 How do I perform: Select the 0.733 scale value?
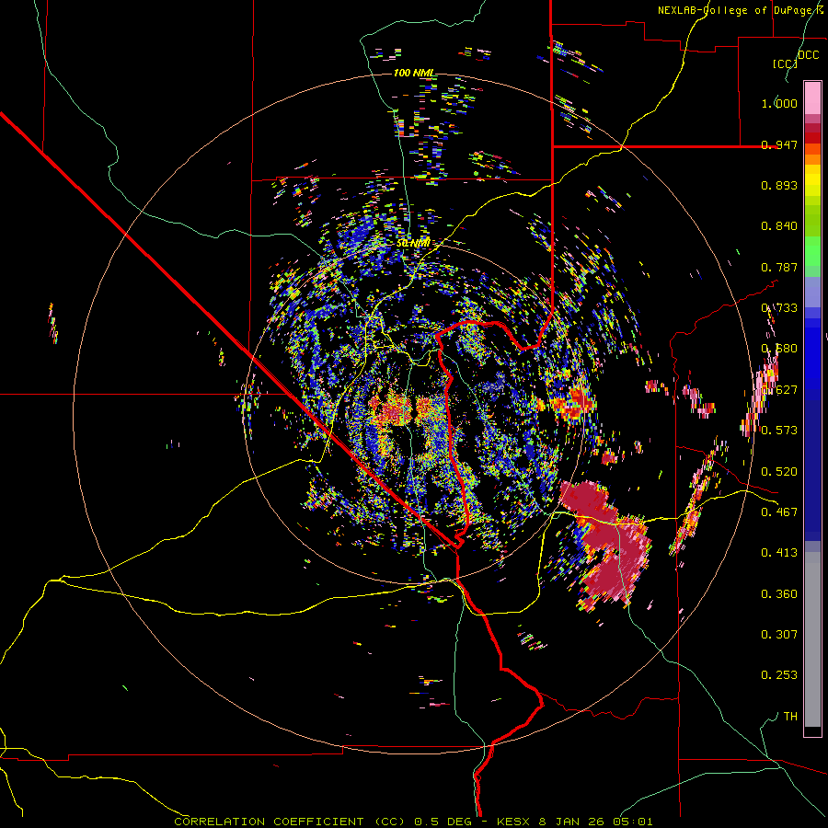tap(779, 308)
